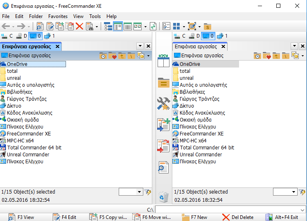
Task: Toggle the left panel quick filter funnel icon
Action: click(x=148, y=192)
